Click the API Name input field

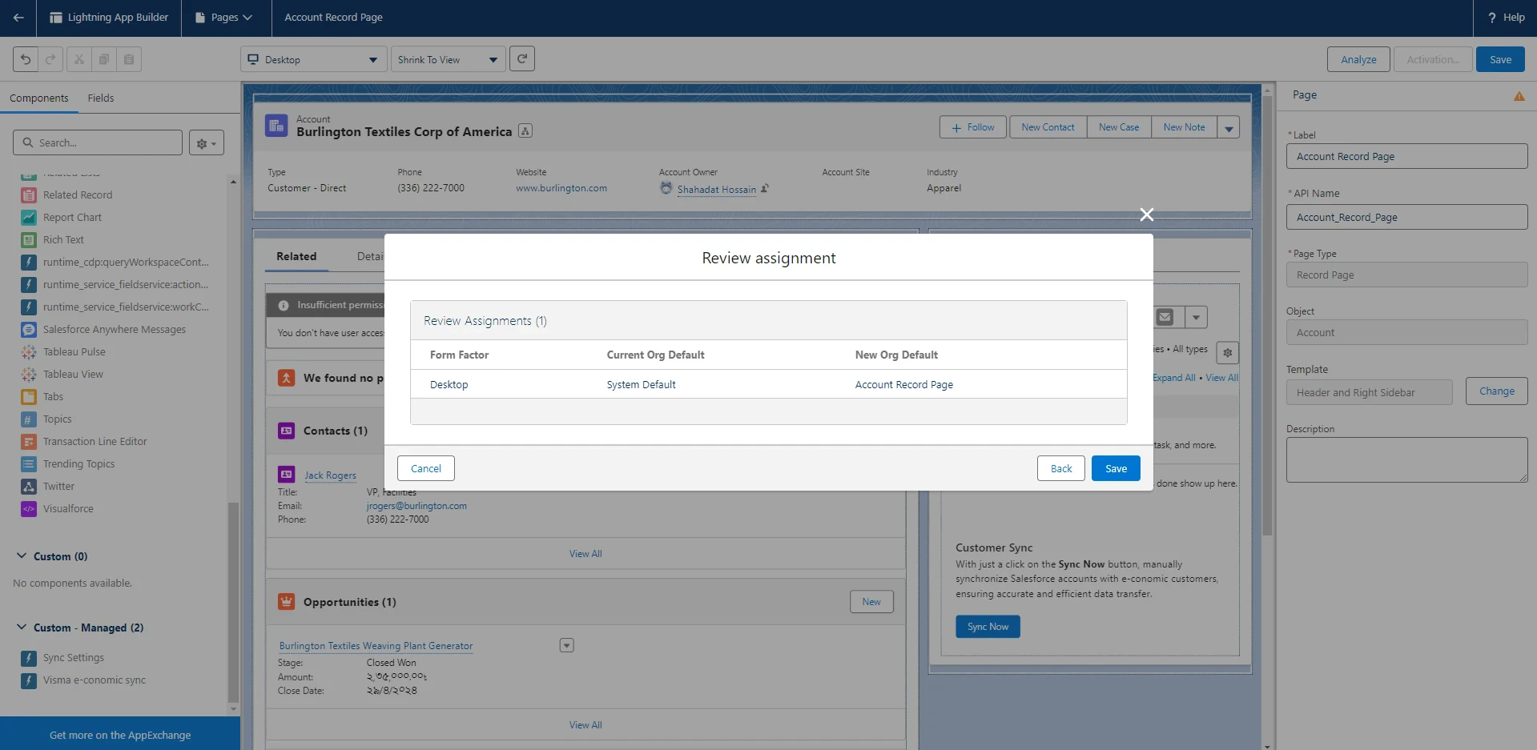tap(1406, 218)
